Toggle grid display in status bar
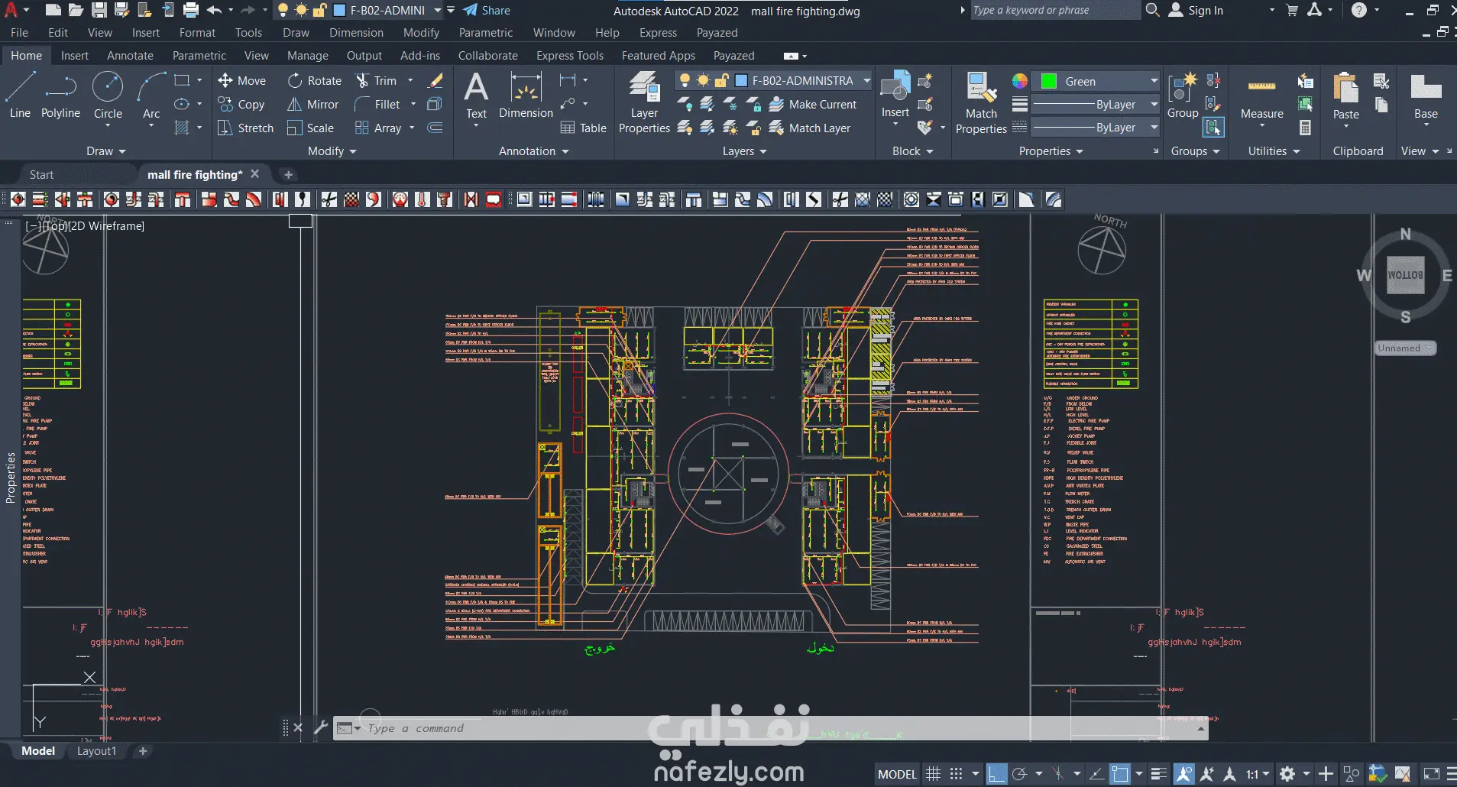Screen dimensions: 1457x787 pos(933,774)
